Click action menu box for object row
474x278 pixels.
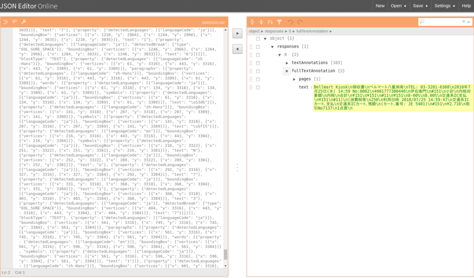[x=258, y=38]
